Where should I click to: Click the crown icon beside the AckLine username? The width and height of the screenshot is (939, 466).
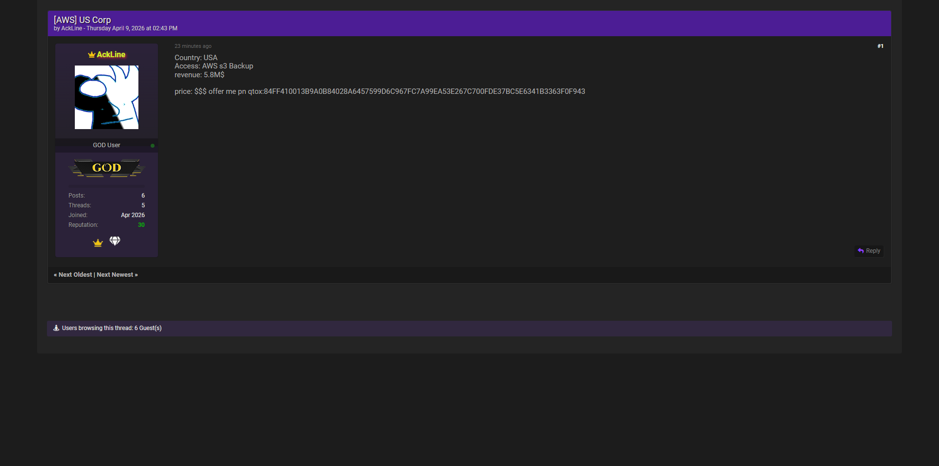pos(91,55)
